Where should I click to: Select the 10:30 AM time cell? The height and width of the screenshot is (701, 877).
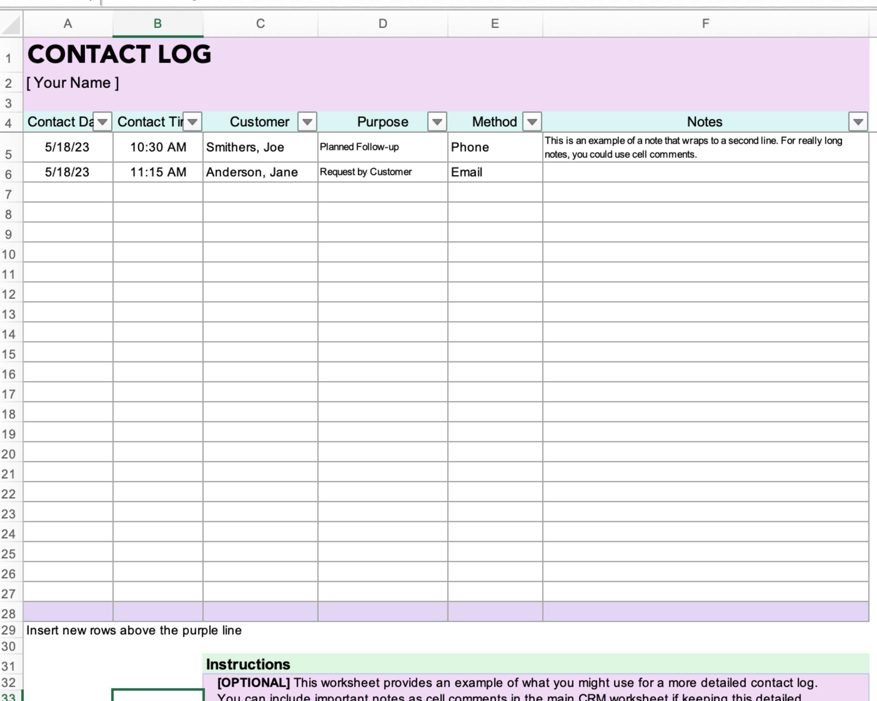click(158, 147)
